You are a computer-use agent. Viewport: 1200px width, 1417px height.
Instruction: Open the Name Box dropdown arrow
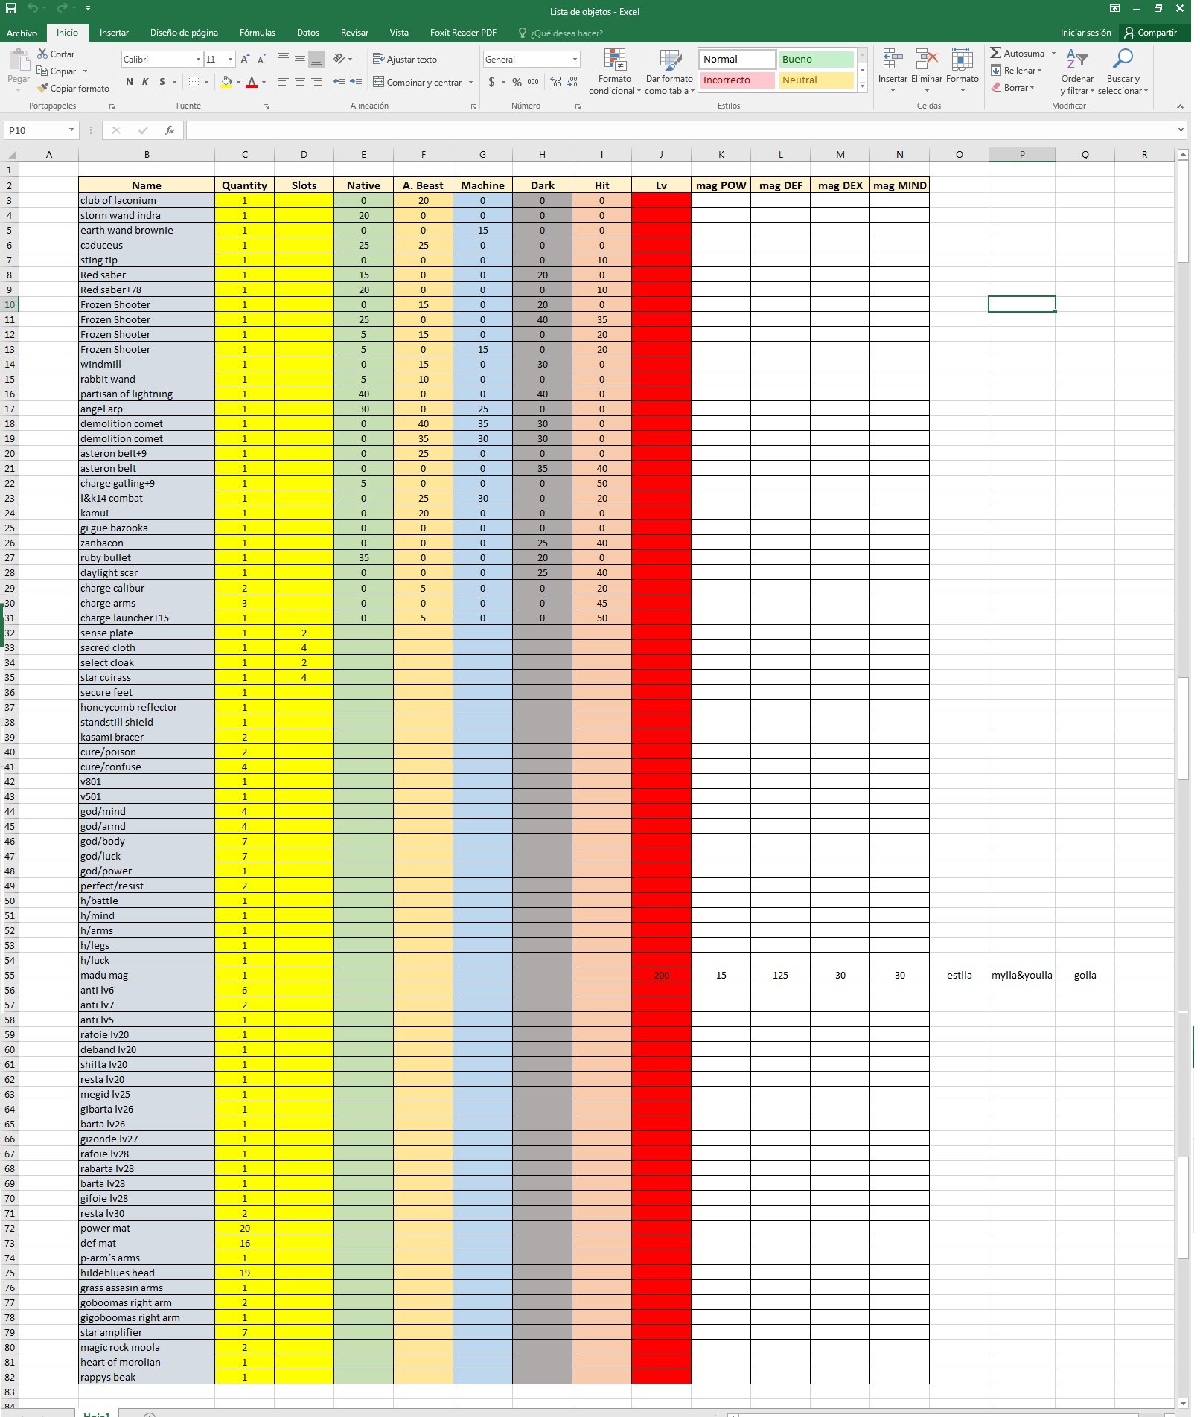pyautogui.click(x=71, y=130)
